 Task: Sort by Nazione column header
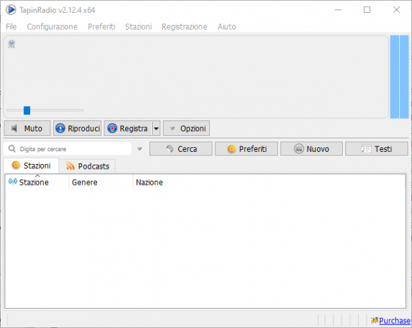click(149, 182)
